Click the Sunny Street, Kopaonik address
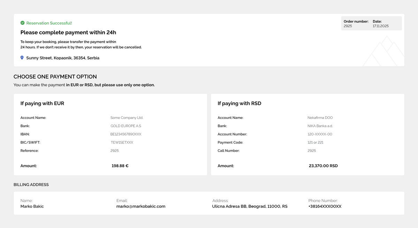The width and height of the screenshot is (418, 228). point(63,58)
